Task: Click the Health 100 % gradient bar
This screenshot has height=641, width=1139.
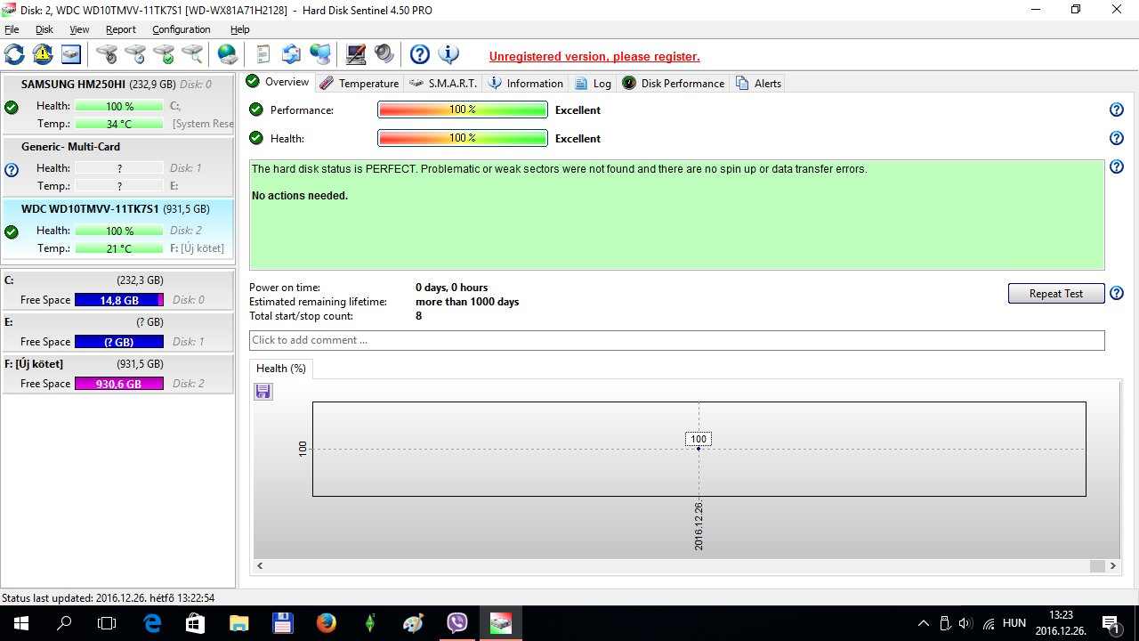Action: tap(463, 138)
